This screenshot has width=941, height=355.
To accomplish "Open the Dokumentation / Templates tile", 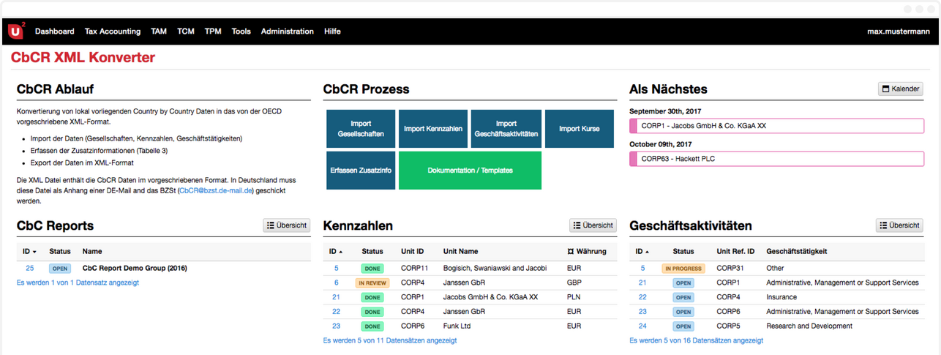I will pos(470,171).
